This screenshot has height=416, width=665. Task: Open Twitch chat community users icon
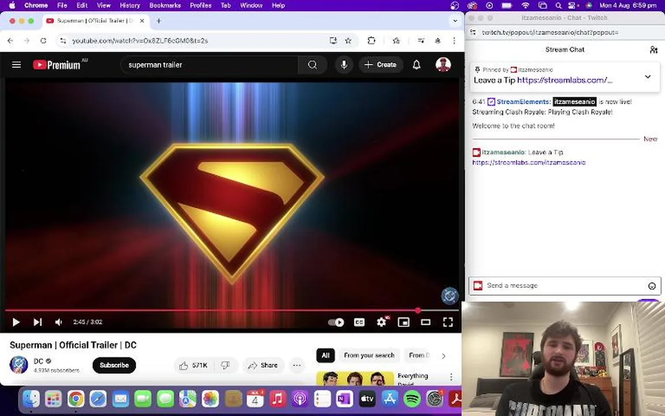pyautogui.click(x=653, y=50)
